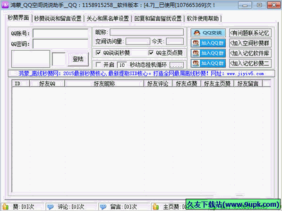
Task: Click the small captcha input box beside 登陆
Action: (x=59, y=59)
